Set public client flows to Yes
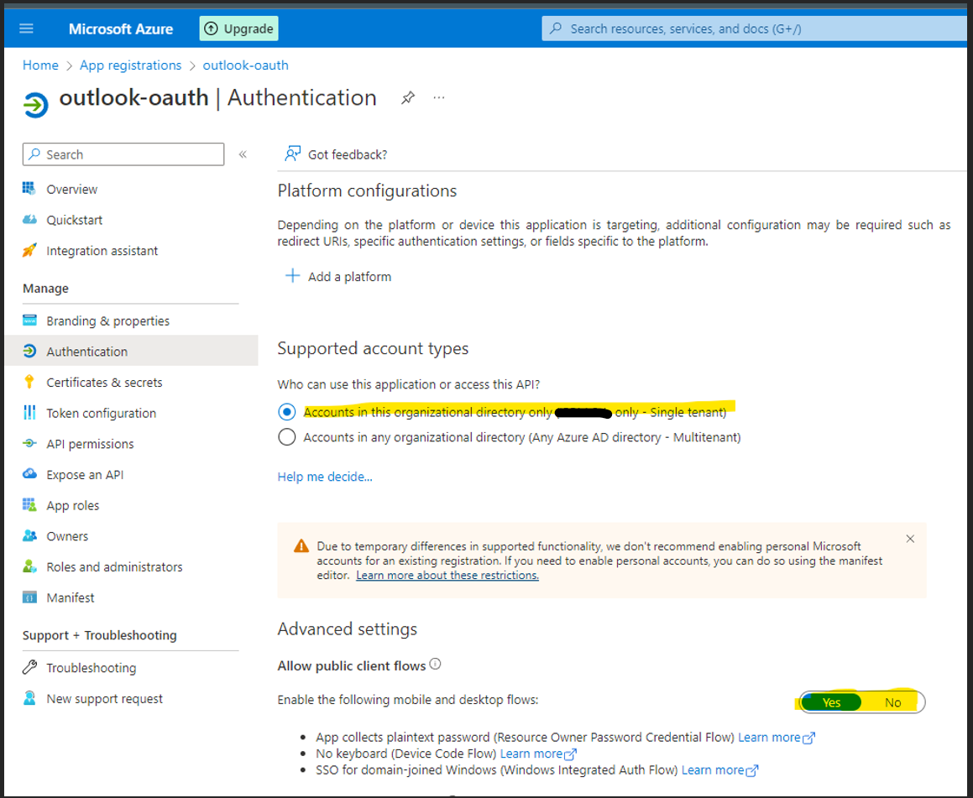 [831, 702]
